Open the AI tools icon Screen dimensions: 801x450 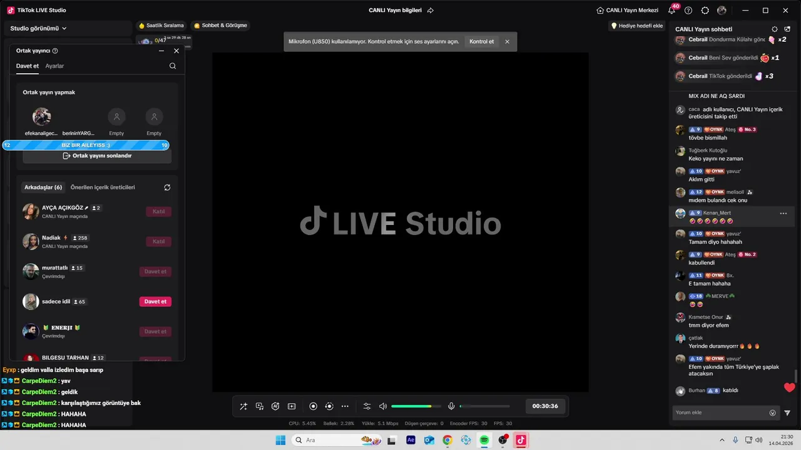point(275,406)
